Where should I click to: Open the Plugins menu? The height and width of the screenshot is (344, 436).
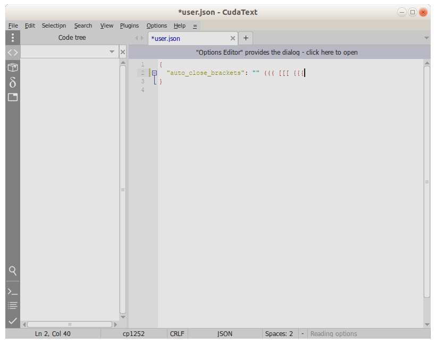(129, 25)
